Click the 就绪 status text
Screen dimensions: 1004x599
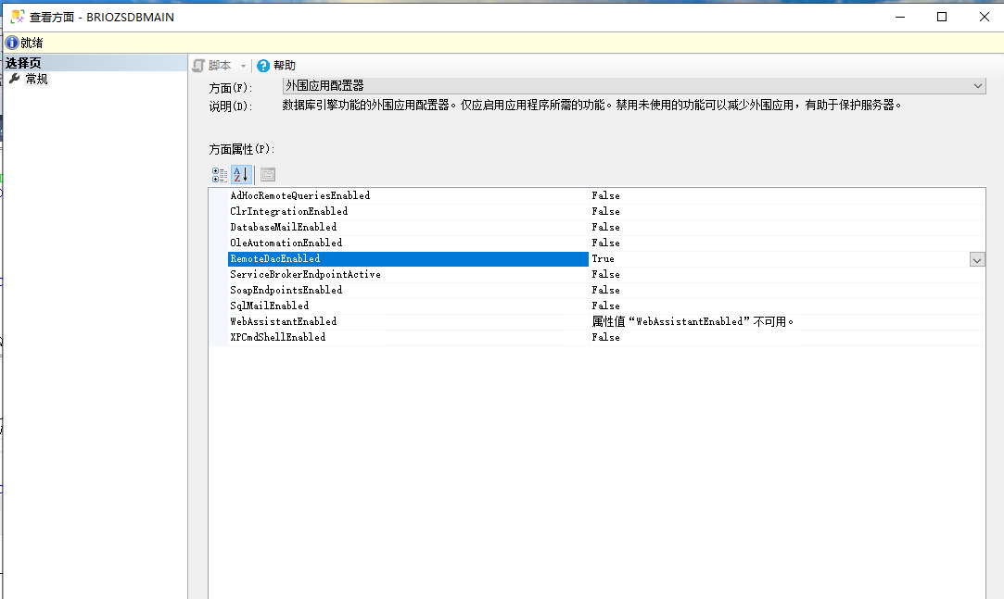click(32, 43)
